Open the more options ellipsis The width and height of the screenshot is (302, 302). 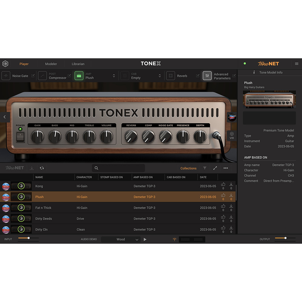pyautogui.click(x=226, y=168)
